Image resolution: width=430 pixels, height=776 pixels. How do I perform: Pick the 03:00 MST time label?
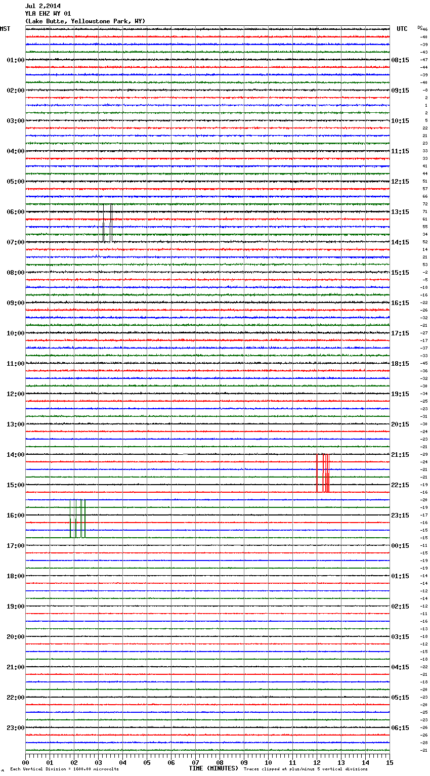tap(16, 121)
